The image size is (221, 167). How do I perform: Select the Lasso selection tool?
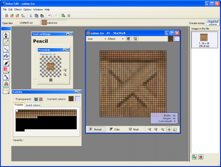click(6, 90)
